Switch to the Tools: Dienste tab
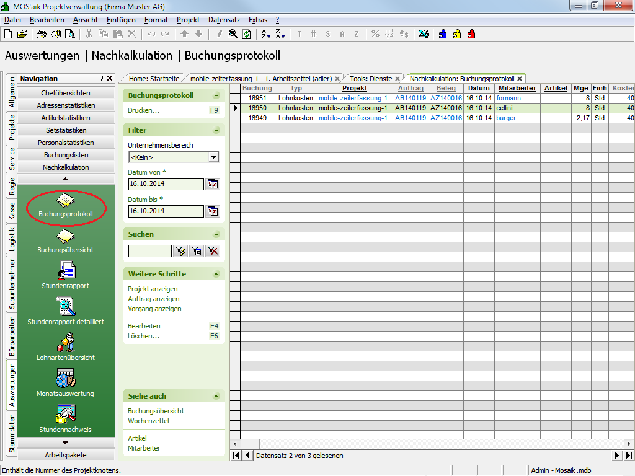The image size is (635, 476). [x=371, y=79]
